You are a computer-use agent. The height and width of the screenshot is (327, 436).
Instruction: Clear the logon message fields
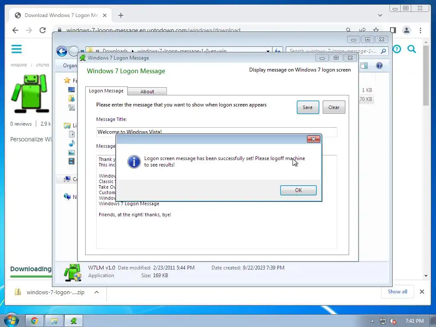334,107
